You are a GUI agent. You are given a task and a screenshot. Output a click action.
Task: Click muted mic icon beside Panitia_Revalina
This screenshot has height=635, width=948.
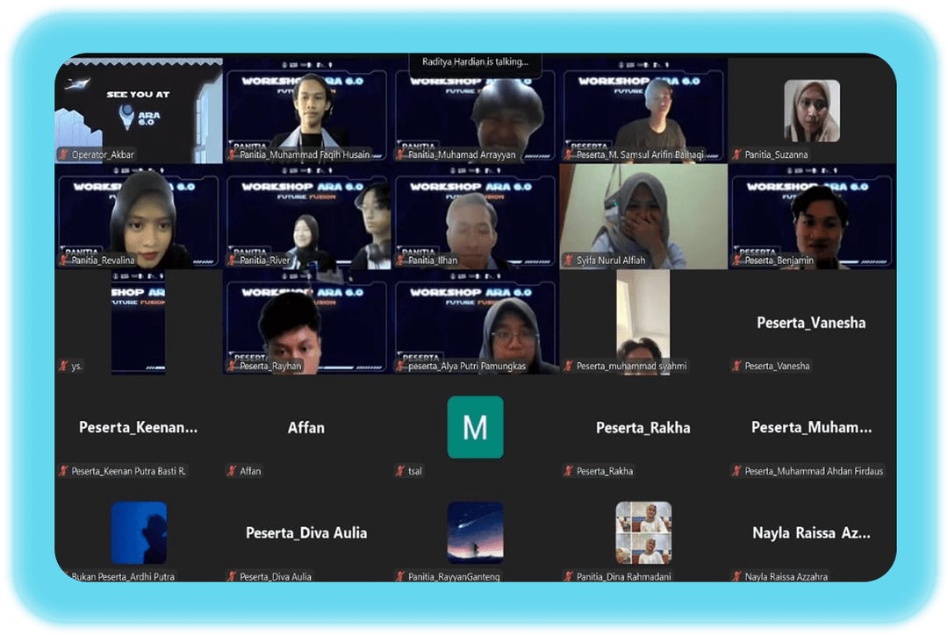coord(63,260)
